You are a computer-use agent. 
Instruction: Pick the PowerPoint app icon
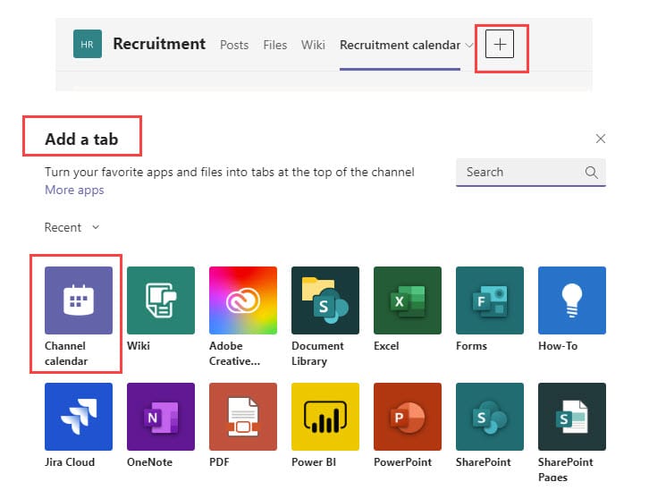point(408,417)
